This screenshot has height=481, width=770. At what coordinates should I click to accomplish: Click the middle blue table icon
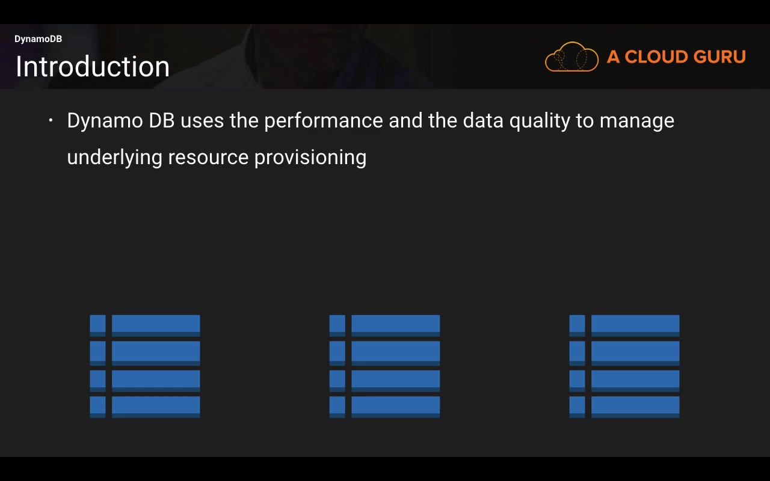[x=384, y=366]
